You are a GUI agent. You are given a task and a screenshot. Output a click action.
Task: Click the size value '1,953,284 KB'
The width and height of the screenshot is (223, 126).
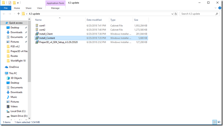click(x=141, y=26)
